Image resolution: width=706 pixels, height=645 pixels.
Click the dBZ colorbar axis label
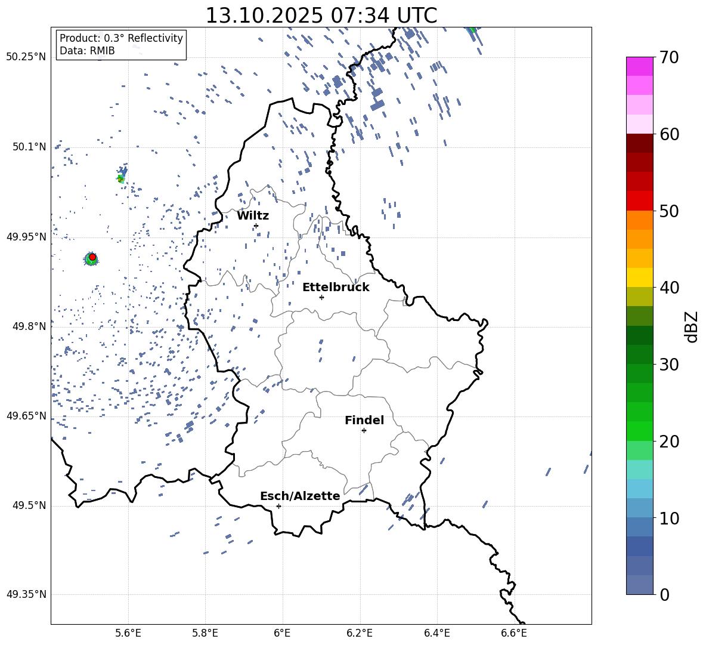[x=691, y=326]
